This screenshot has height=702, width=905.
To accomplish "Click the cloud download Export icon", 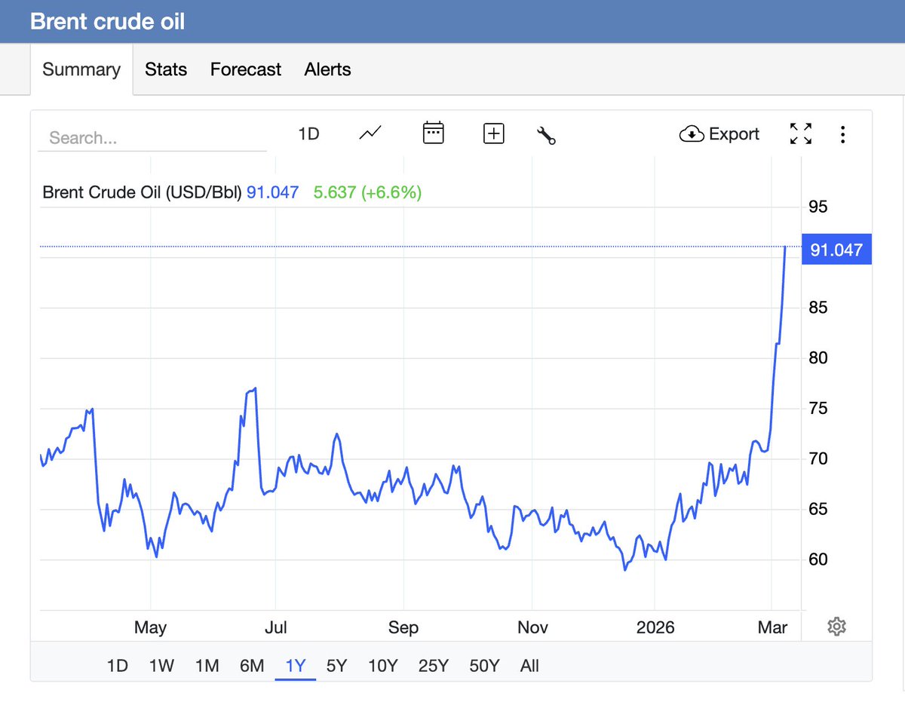I will pyautogui.click(x=691, y=134).
